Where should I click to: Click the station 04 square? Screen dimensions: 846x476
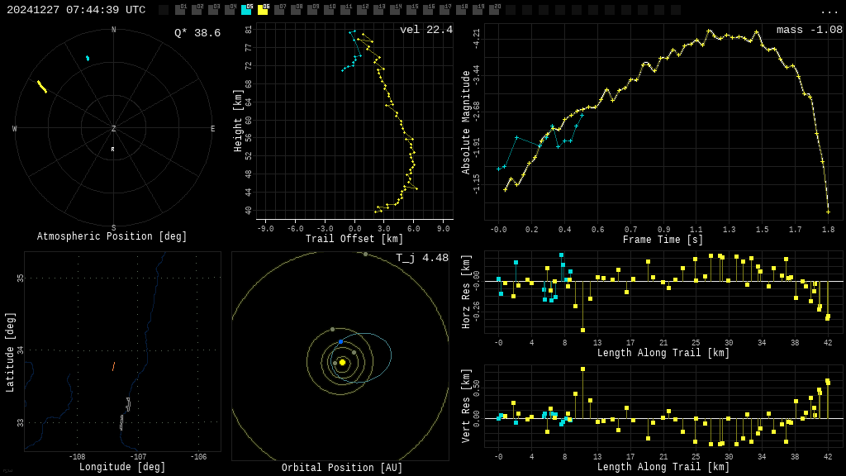coord(230,10)
